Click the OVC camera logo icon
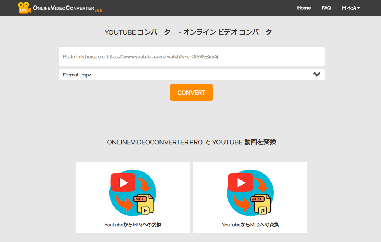The height and width of the screenshot is (242, 381). pos(24,8)
